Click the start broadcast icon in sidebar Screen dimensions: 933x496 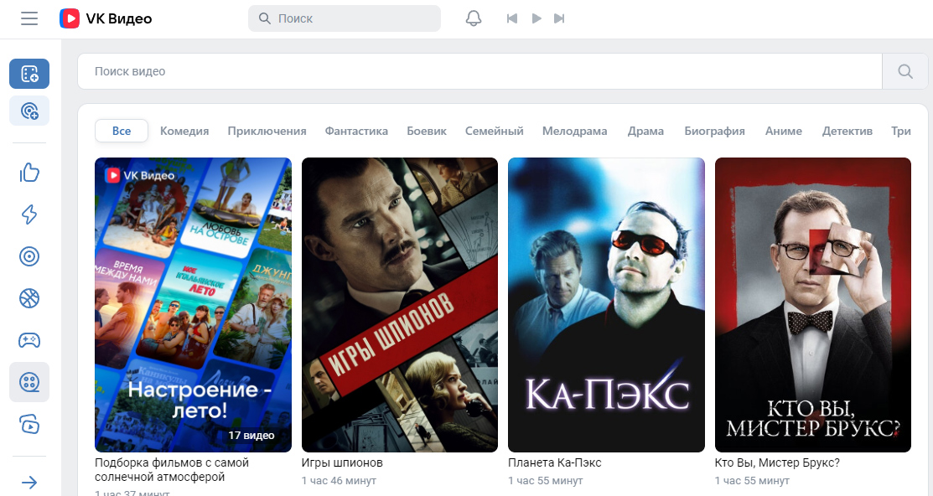click(29, 111)
